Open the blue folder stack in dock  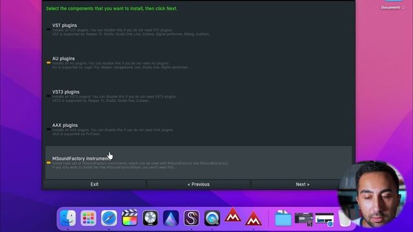tap(283, 218)
